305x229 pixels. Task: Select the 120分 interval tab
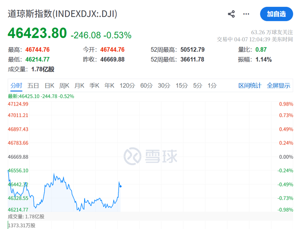127,85
